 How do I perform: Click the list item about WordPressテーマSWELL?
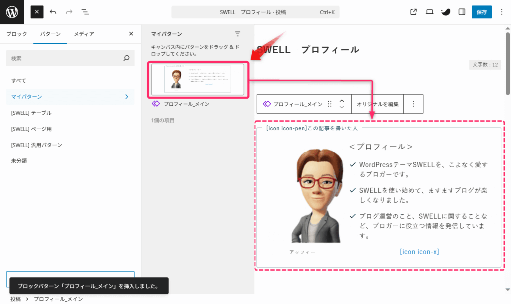click(423, 169)
